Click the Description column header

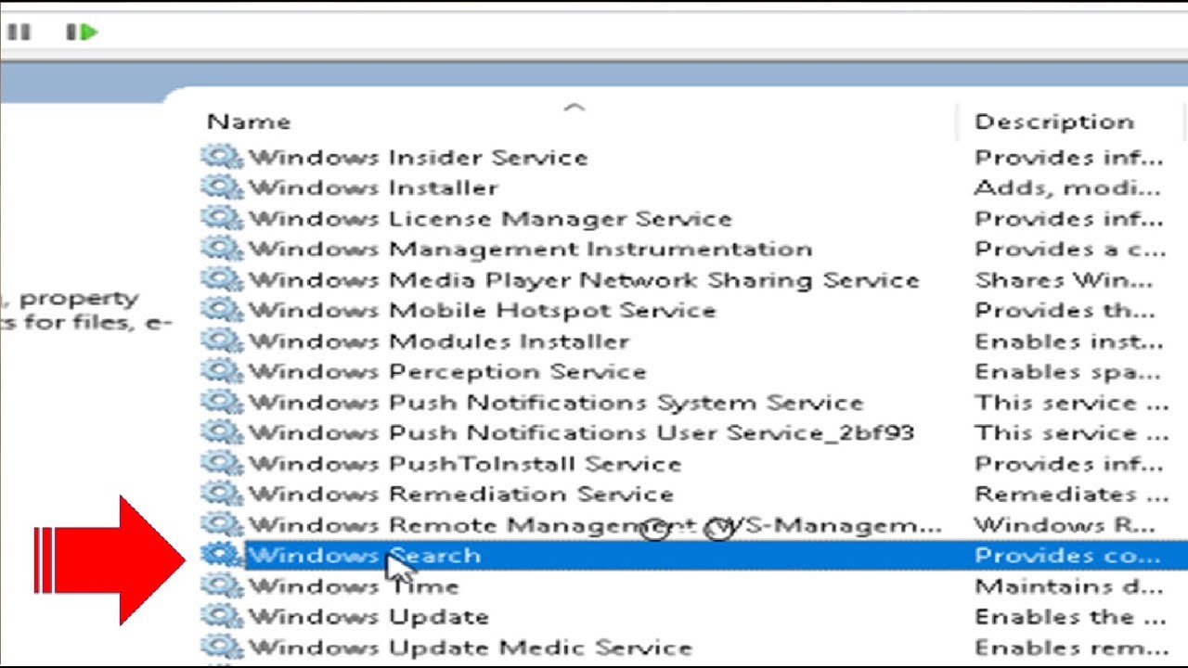pos(1053,122)
